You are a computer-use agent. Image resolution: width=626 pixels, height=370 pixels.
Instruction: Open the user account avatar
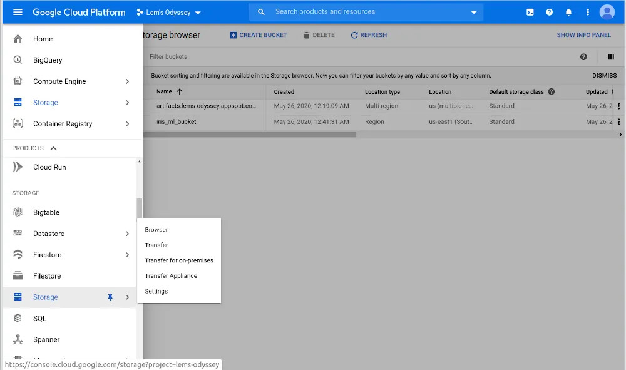tap(607, 12)
